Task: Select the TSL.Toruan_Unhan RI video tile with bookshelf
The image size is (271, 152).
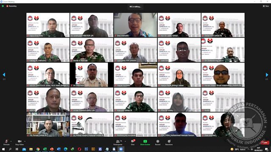Action: (x=48, y=125)
